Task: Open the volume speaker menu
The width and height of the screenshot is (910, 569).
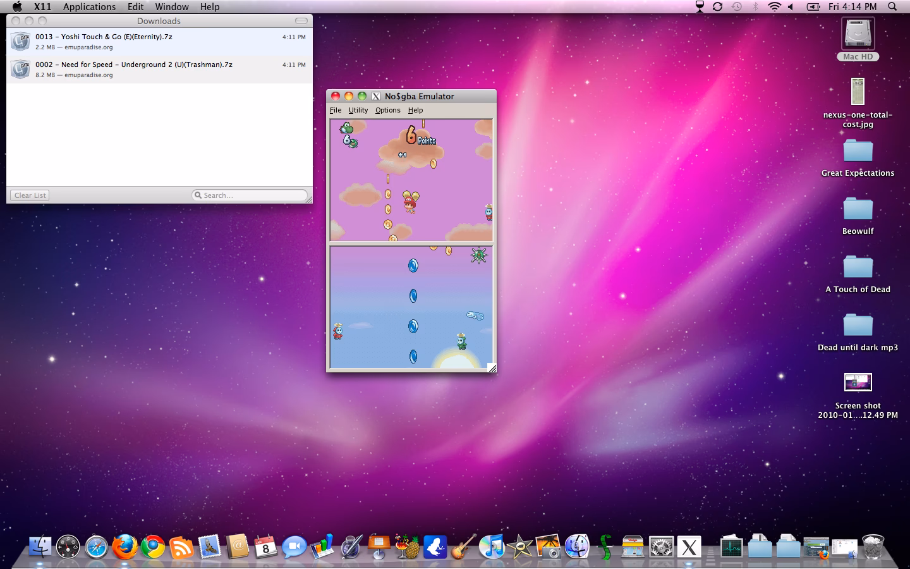Action: point(791,6)
